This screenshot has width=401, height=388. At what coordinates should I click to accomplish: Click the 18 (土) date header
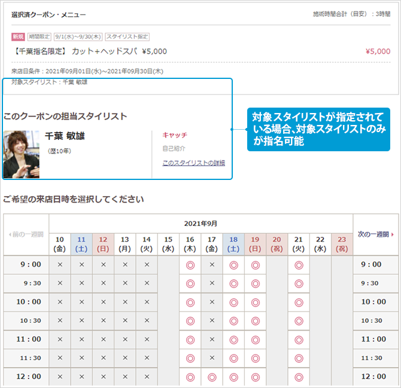pos(233,243)
